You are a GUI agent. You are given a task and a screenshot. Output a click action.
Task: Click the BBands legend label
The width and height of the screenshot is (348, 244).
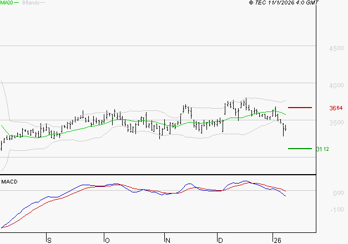tap(31, 3)
